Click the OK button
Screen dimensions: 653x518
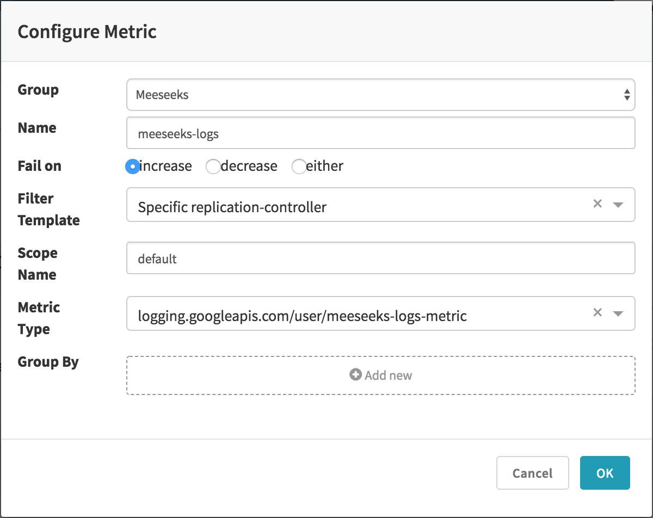pos(605,473)
